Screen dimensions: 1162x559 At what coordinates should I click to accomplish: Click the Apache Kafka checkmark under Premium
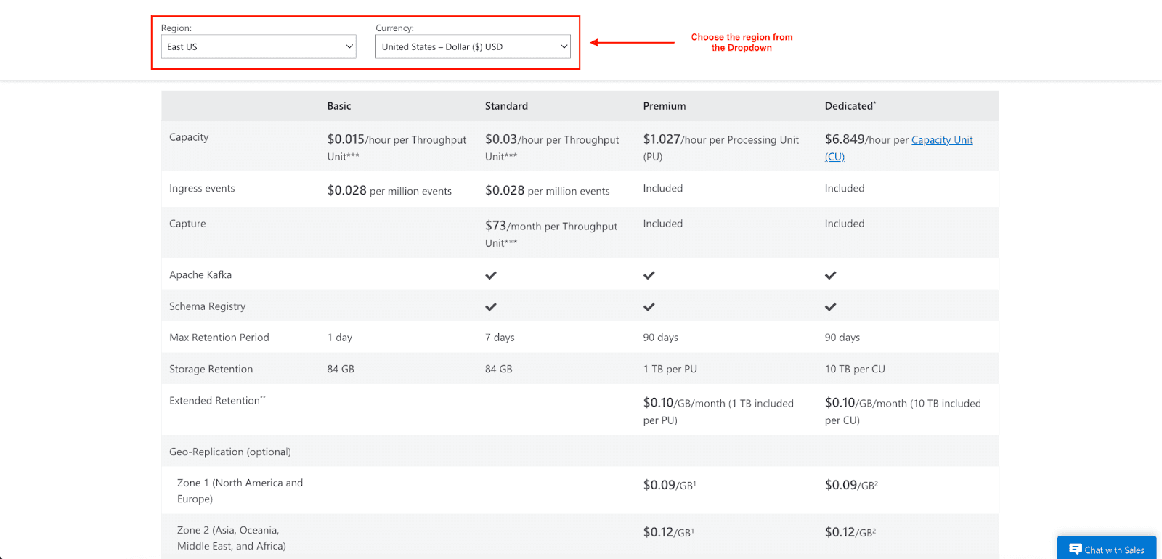point(649,275)
